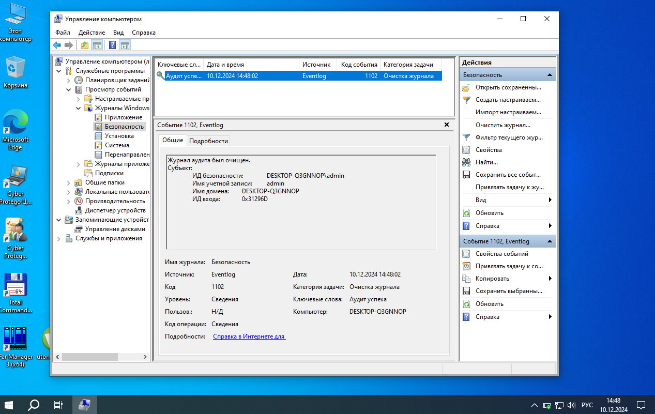655x414 pixels.
Task: Select Просмотр событий node
Action: (x=113, y=89)
